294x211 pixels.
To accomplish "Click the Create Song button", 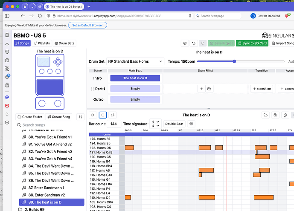I will [x=59, y=117].
